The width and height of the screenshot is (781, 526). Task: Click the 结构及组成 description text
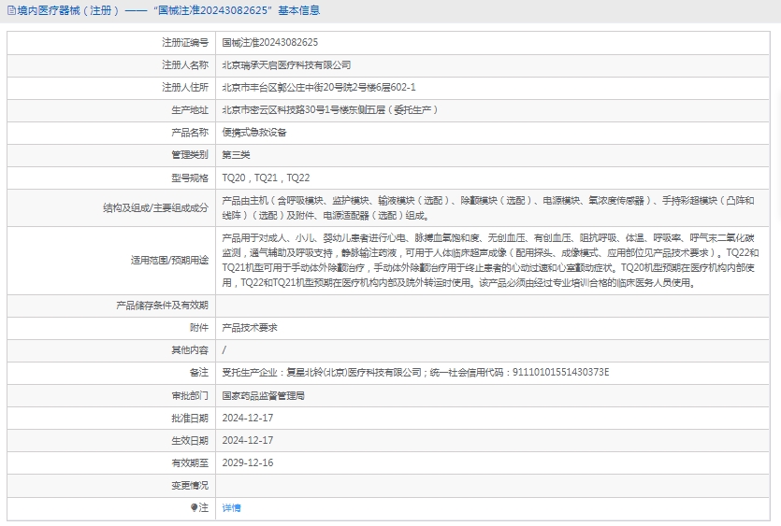tap(486, 207)
